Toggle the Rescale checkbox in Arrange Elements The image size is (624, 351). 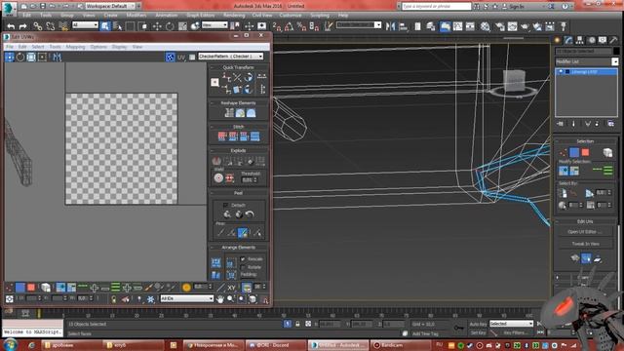point(243,259)
